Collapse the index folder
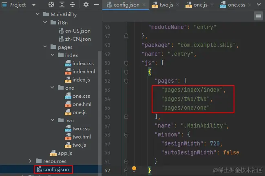 [53, 55]
